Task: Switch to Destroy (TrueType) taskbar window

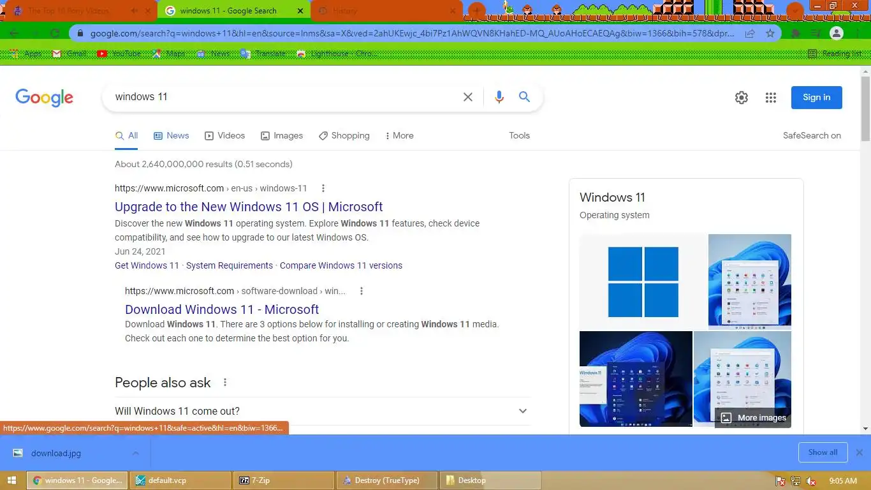Action: click(x=388, y=480)
